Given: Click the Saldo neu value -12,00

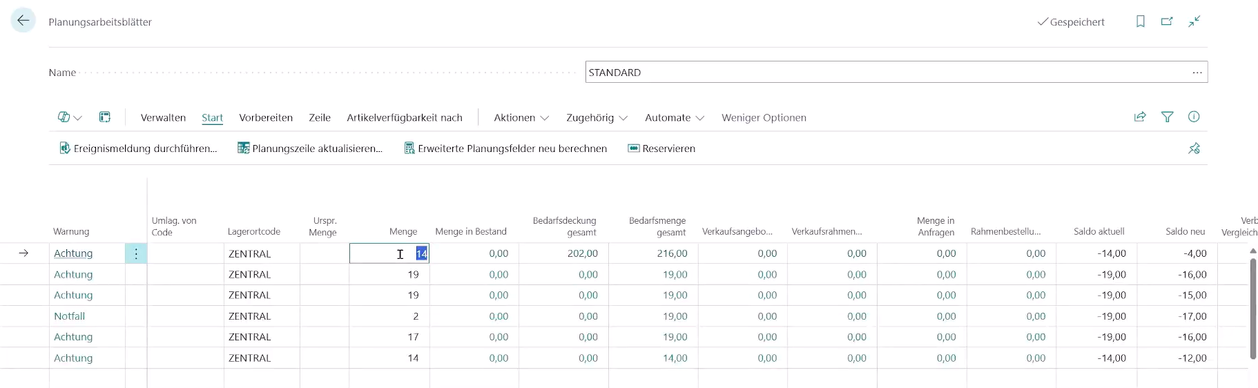Looking at the screenshot, I should 1192,358.
